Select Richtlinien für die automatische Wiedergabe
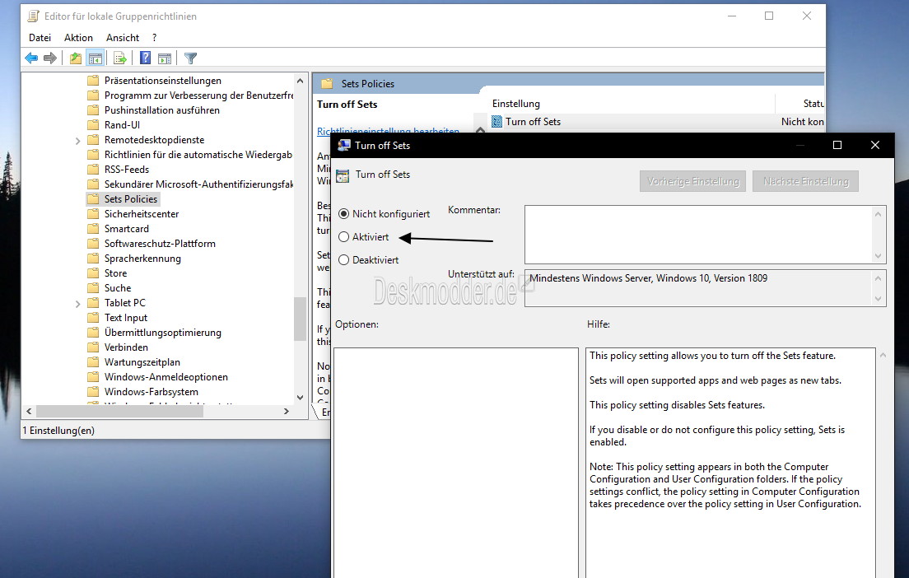This screenshot has height=578, width=909. [x=198, y=154]
